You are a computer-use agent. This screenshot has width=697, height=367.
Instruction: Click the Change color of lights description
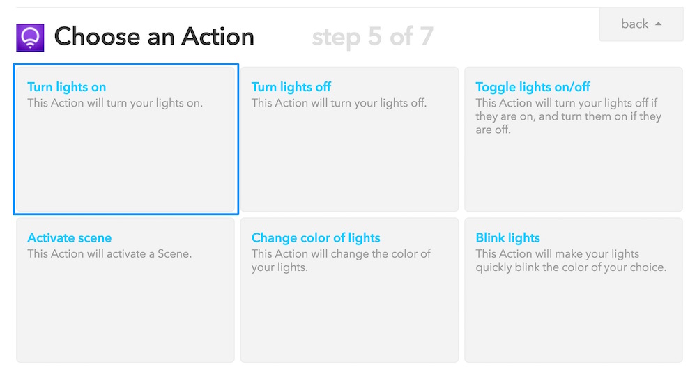[x=341, y=260]
